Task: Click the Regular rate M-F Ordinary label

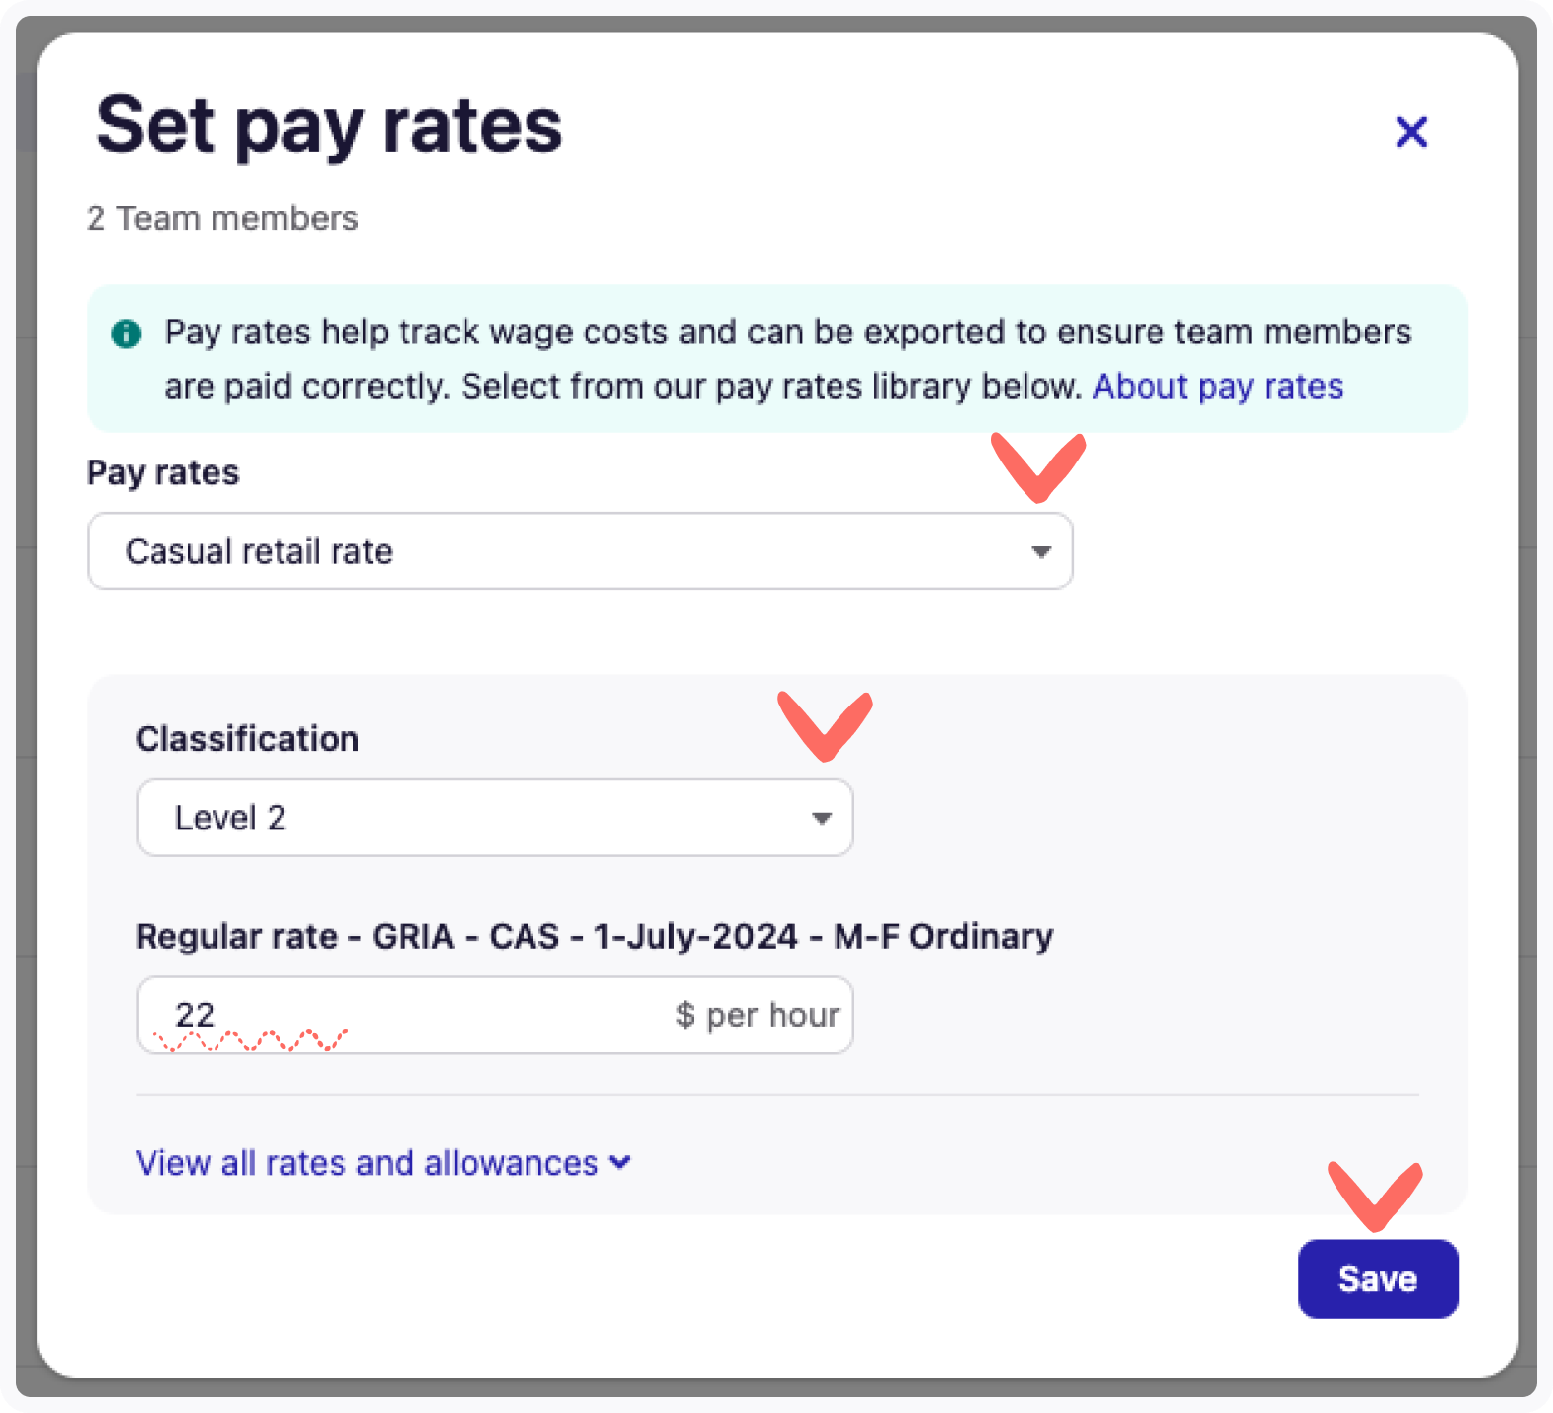Action: click(593, 936)
